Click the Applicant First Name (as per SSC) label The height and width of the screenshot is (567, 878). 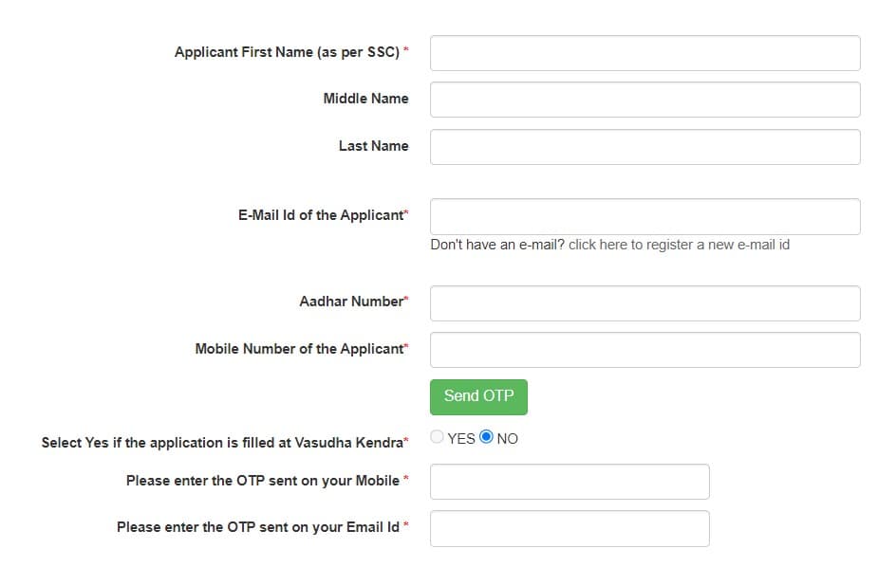287,52
